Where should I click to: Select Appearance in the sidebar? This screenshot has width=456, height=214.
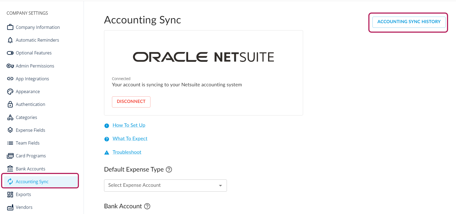click(28, 91)
